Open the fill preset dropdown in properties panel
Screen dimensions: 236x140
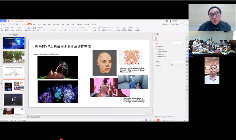pos(178,43)
